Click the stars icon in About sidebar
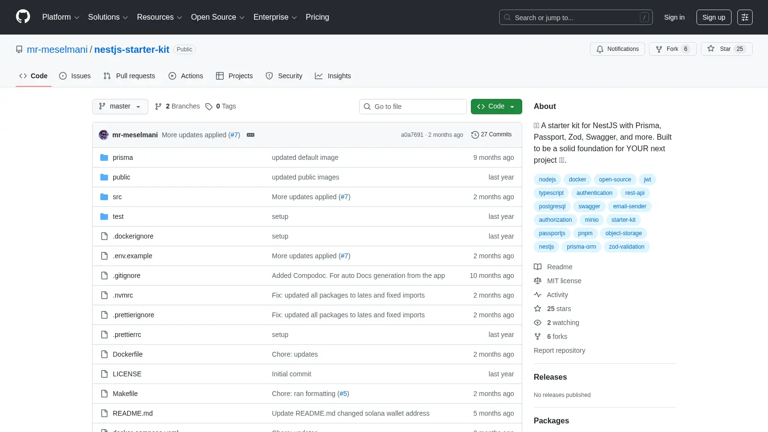Viewport: 768px width, 432px height. coord(538,309)
